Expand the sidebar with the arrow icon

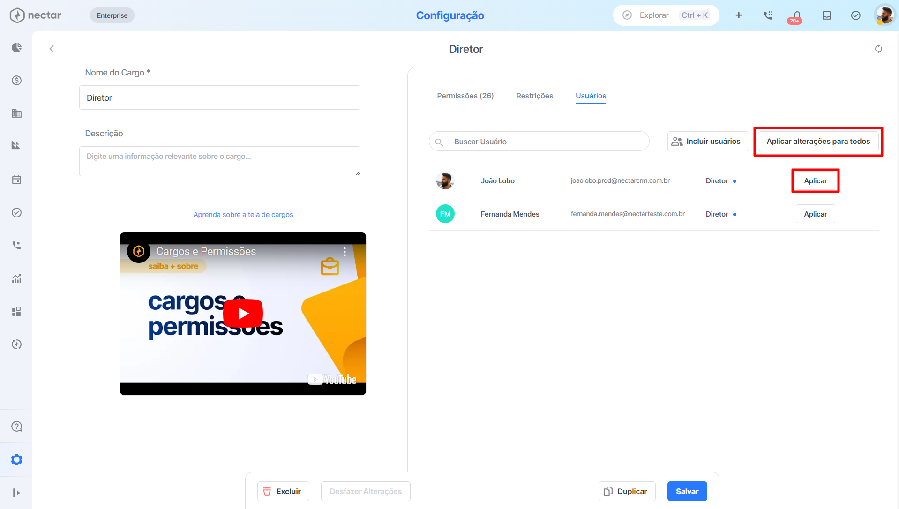[16, 493]
